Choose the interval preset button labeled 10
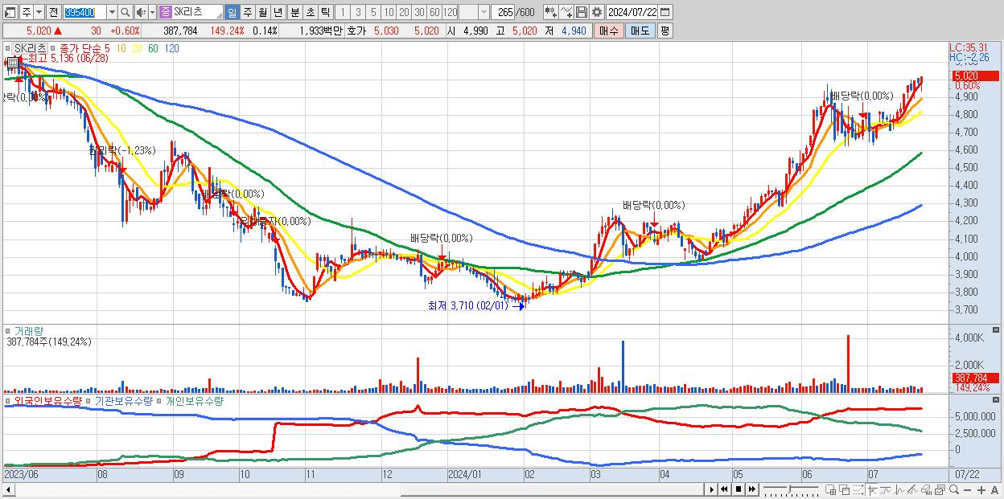Image resolution: width=1004 pixels, height=499 pixels. pyautogui.click(x=389, y=12)
